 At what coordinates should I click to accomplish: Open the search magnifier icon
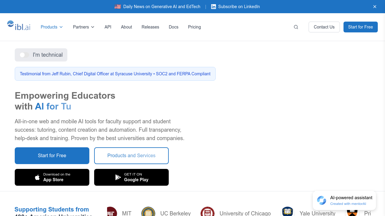pyautogui.click(x=296, y=27)
